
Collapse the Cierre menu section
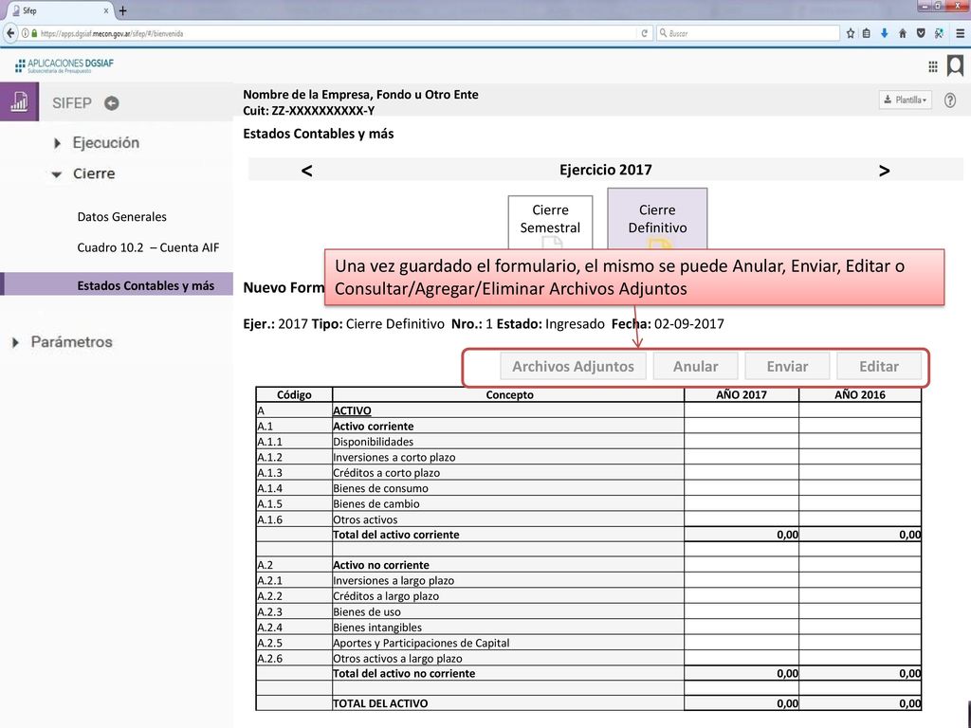pos(83,174)
